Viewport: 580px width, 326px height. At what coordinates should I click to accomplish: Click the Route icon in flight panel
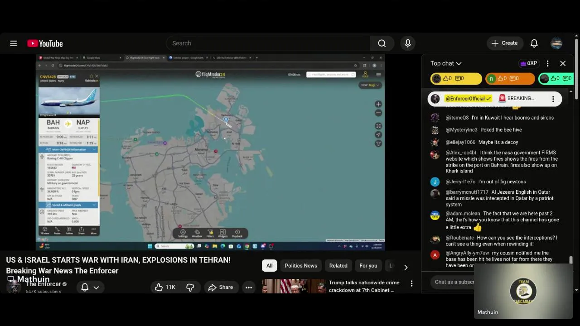(57, 230)
